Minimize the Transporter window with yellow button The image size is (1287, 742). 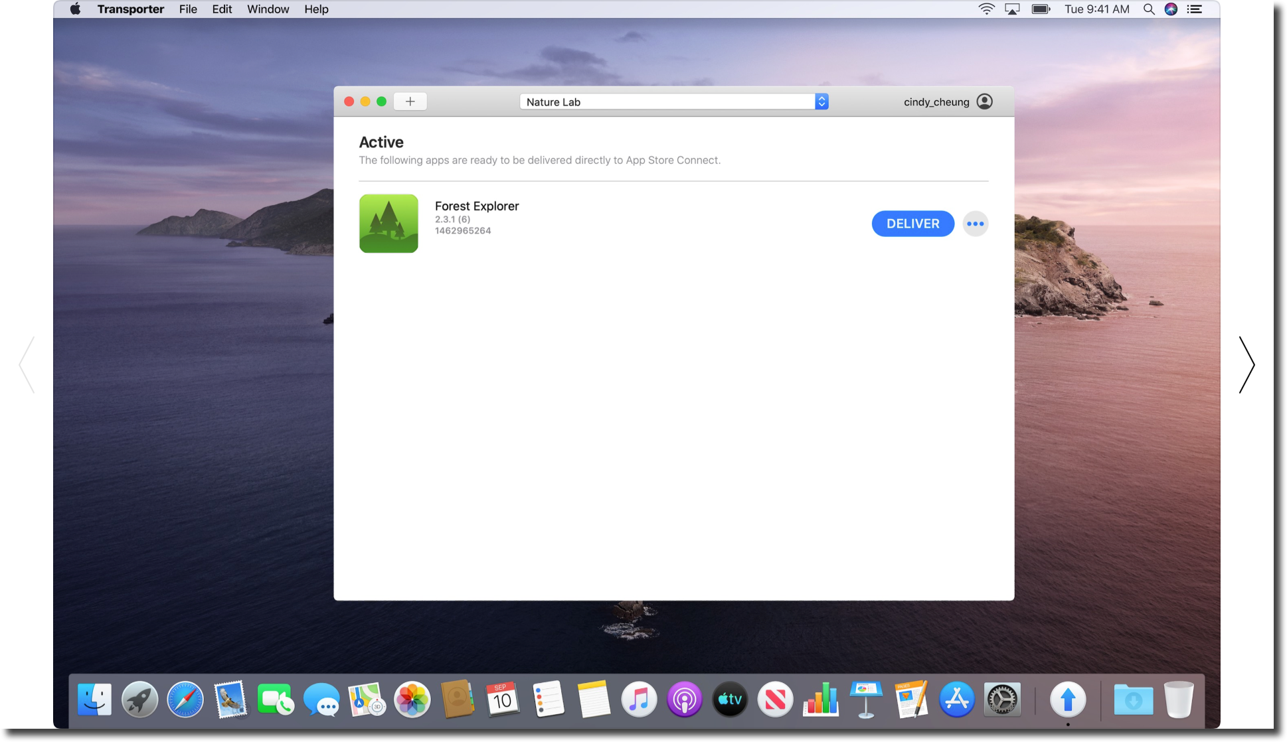(365, 102)
